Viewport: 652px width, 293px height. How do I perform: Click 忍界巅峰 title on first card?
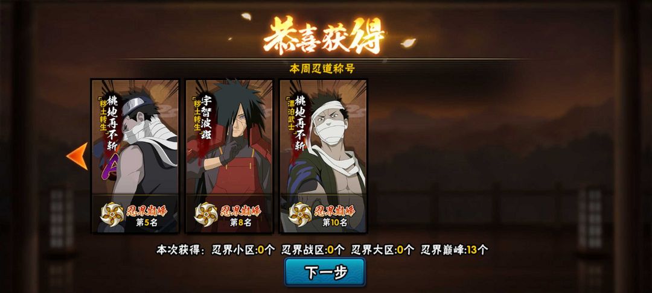click(x=147, y=210)
